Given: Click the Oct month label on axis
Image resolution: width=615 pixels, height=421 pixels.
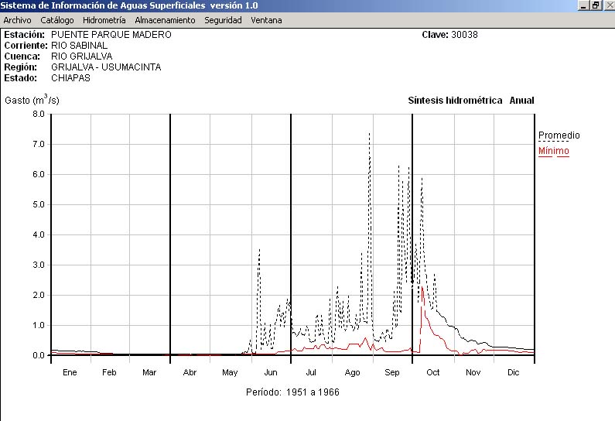Looking at the screenshot, I should (x=432, y=372).
